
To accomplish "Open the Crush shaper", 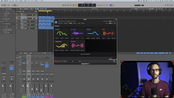I will point(77,33).
